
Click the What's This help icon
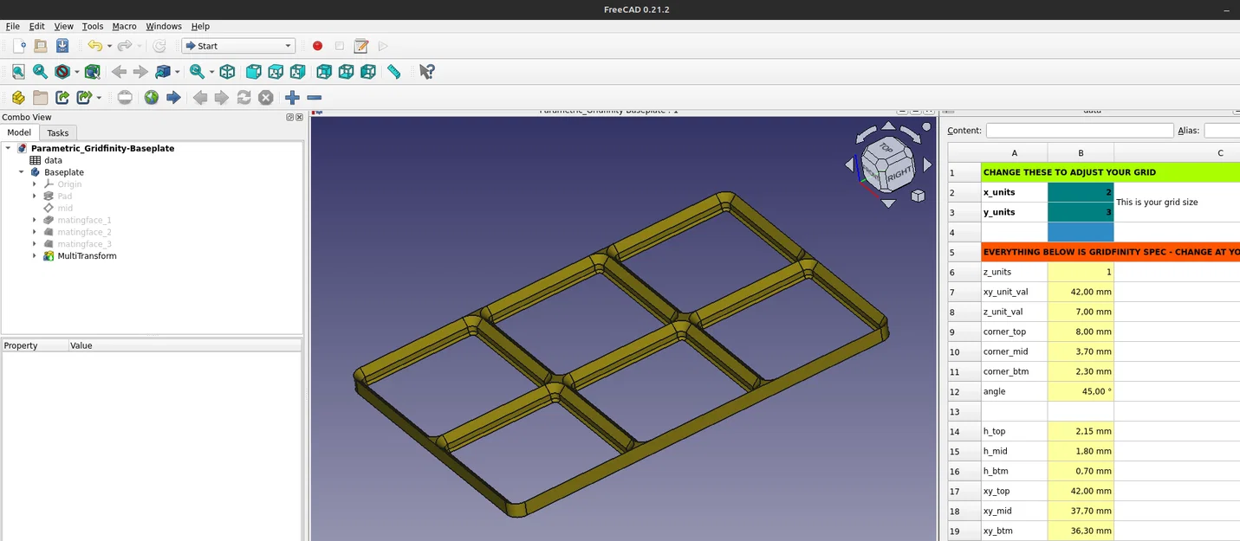click(x=426, y=71)
